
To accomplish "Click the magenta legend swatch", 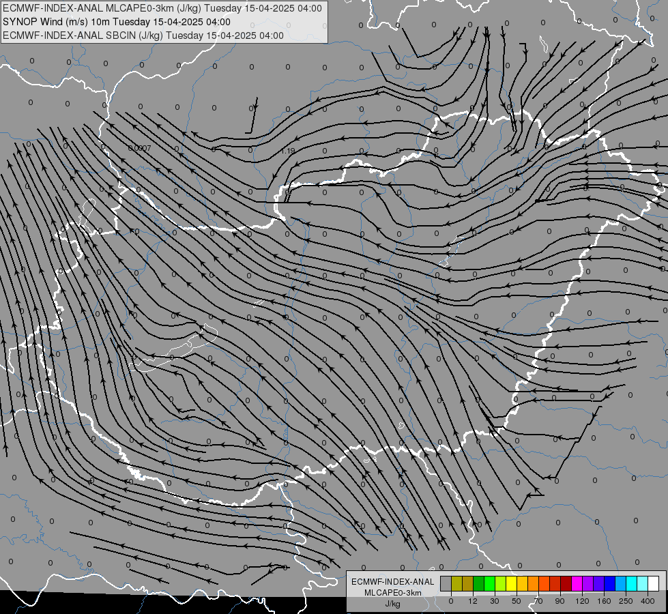I will 577,583.
